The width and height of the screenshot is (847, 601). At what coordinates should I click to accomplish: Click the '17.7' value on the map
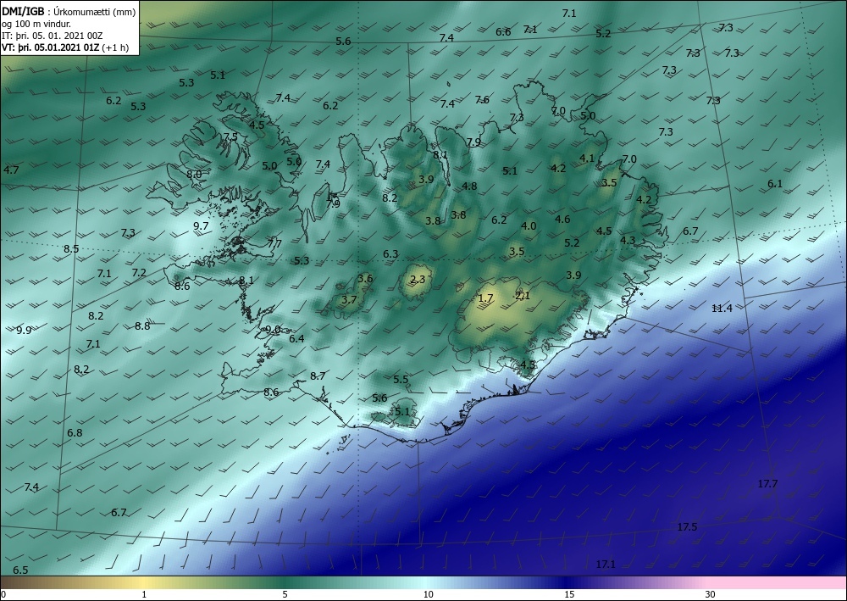click(x=767, y=484)
